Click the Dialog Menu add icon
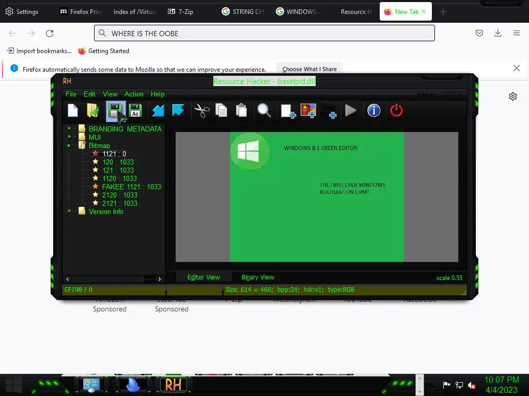Viewport: 529px width, 396px height. [x=329, y=111]
